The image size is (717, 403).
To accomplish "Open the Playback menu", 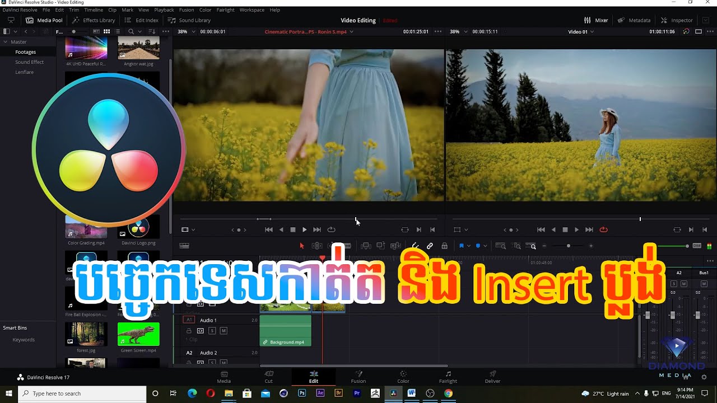I will pyautogui.click(x=164, y=10).
